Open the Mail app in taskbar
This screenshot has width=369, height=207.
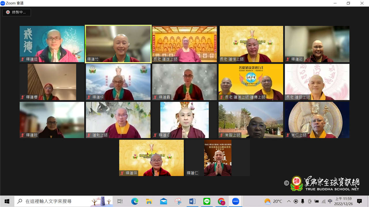[x=163, y=201]
